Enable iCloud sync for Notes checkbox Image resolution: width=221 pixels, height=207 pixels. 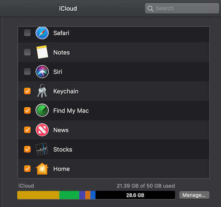[x=27, y=52]
